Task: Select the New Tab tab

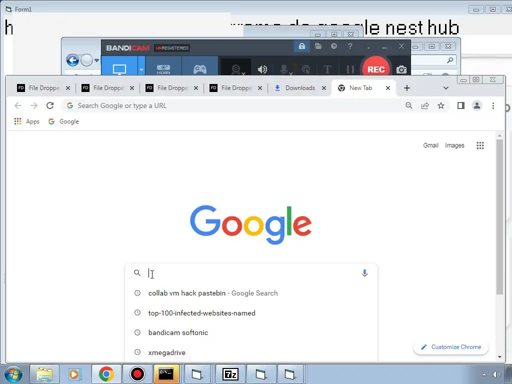Action: tap(364, 88)
